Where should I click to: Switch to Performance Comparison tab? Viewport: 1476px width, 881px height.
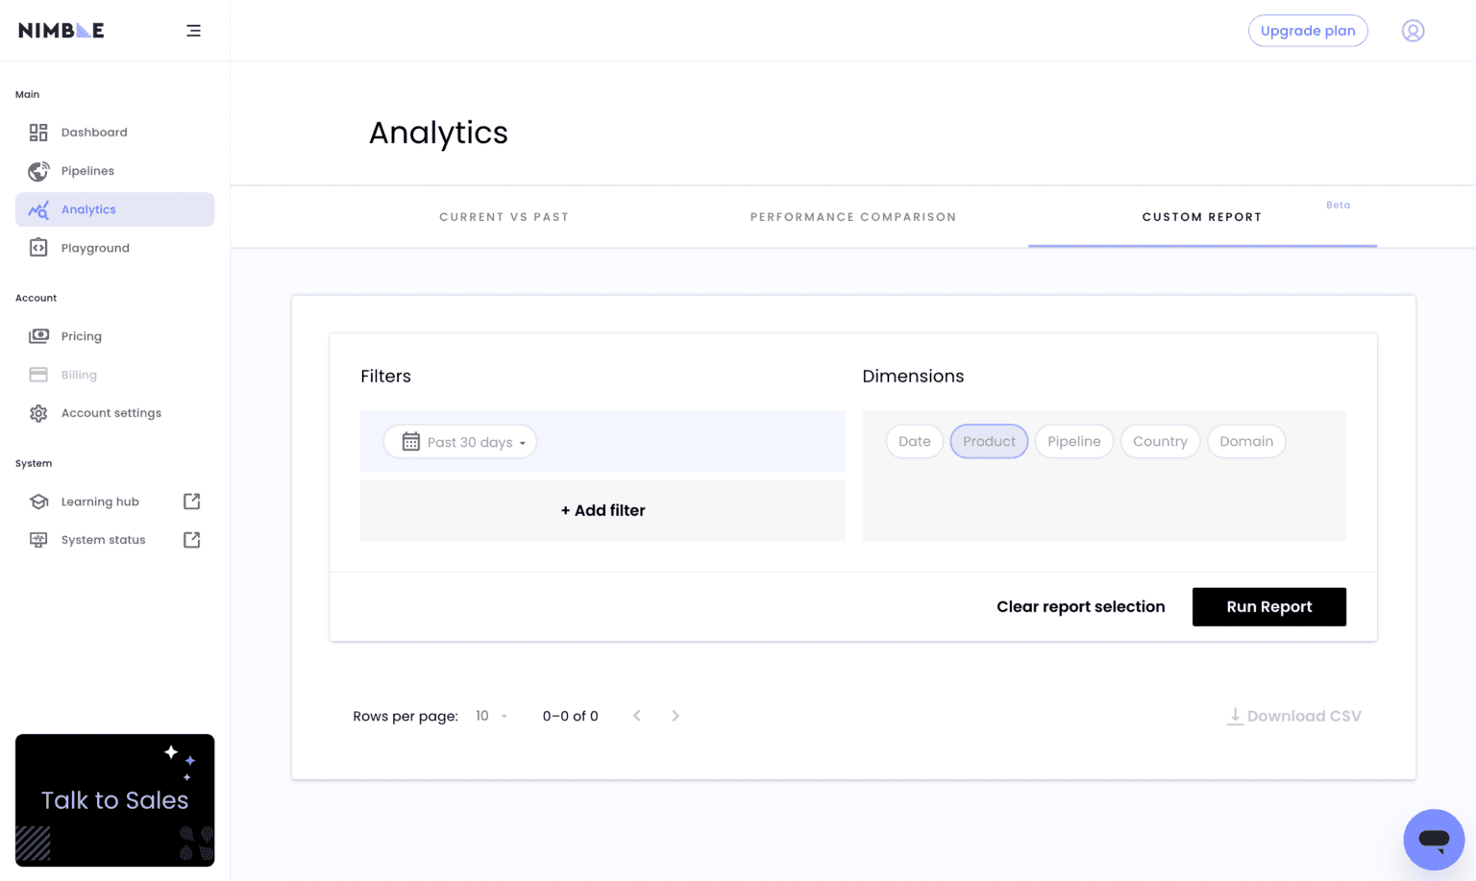pos(853,217)
